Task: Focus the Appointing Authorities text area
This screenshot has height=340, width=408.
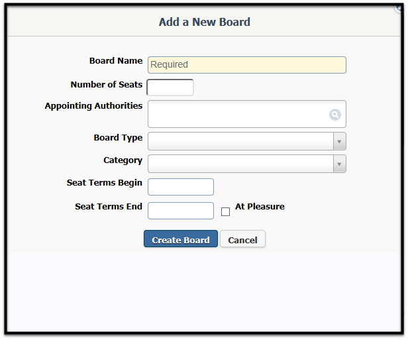Action: click(x=247, y=114)
